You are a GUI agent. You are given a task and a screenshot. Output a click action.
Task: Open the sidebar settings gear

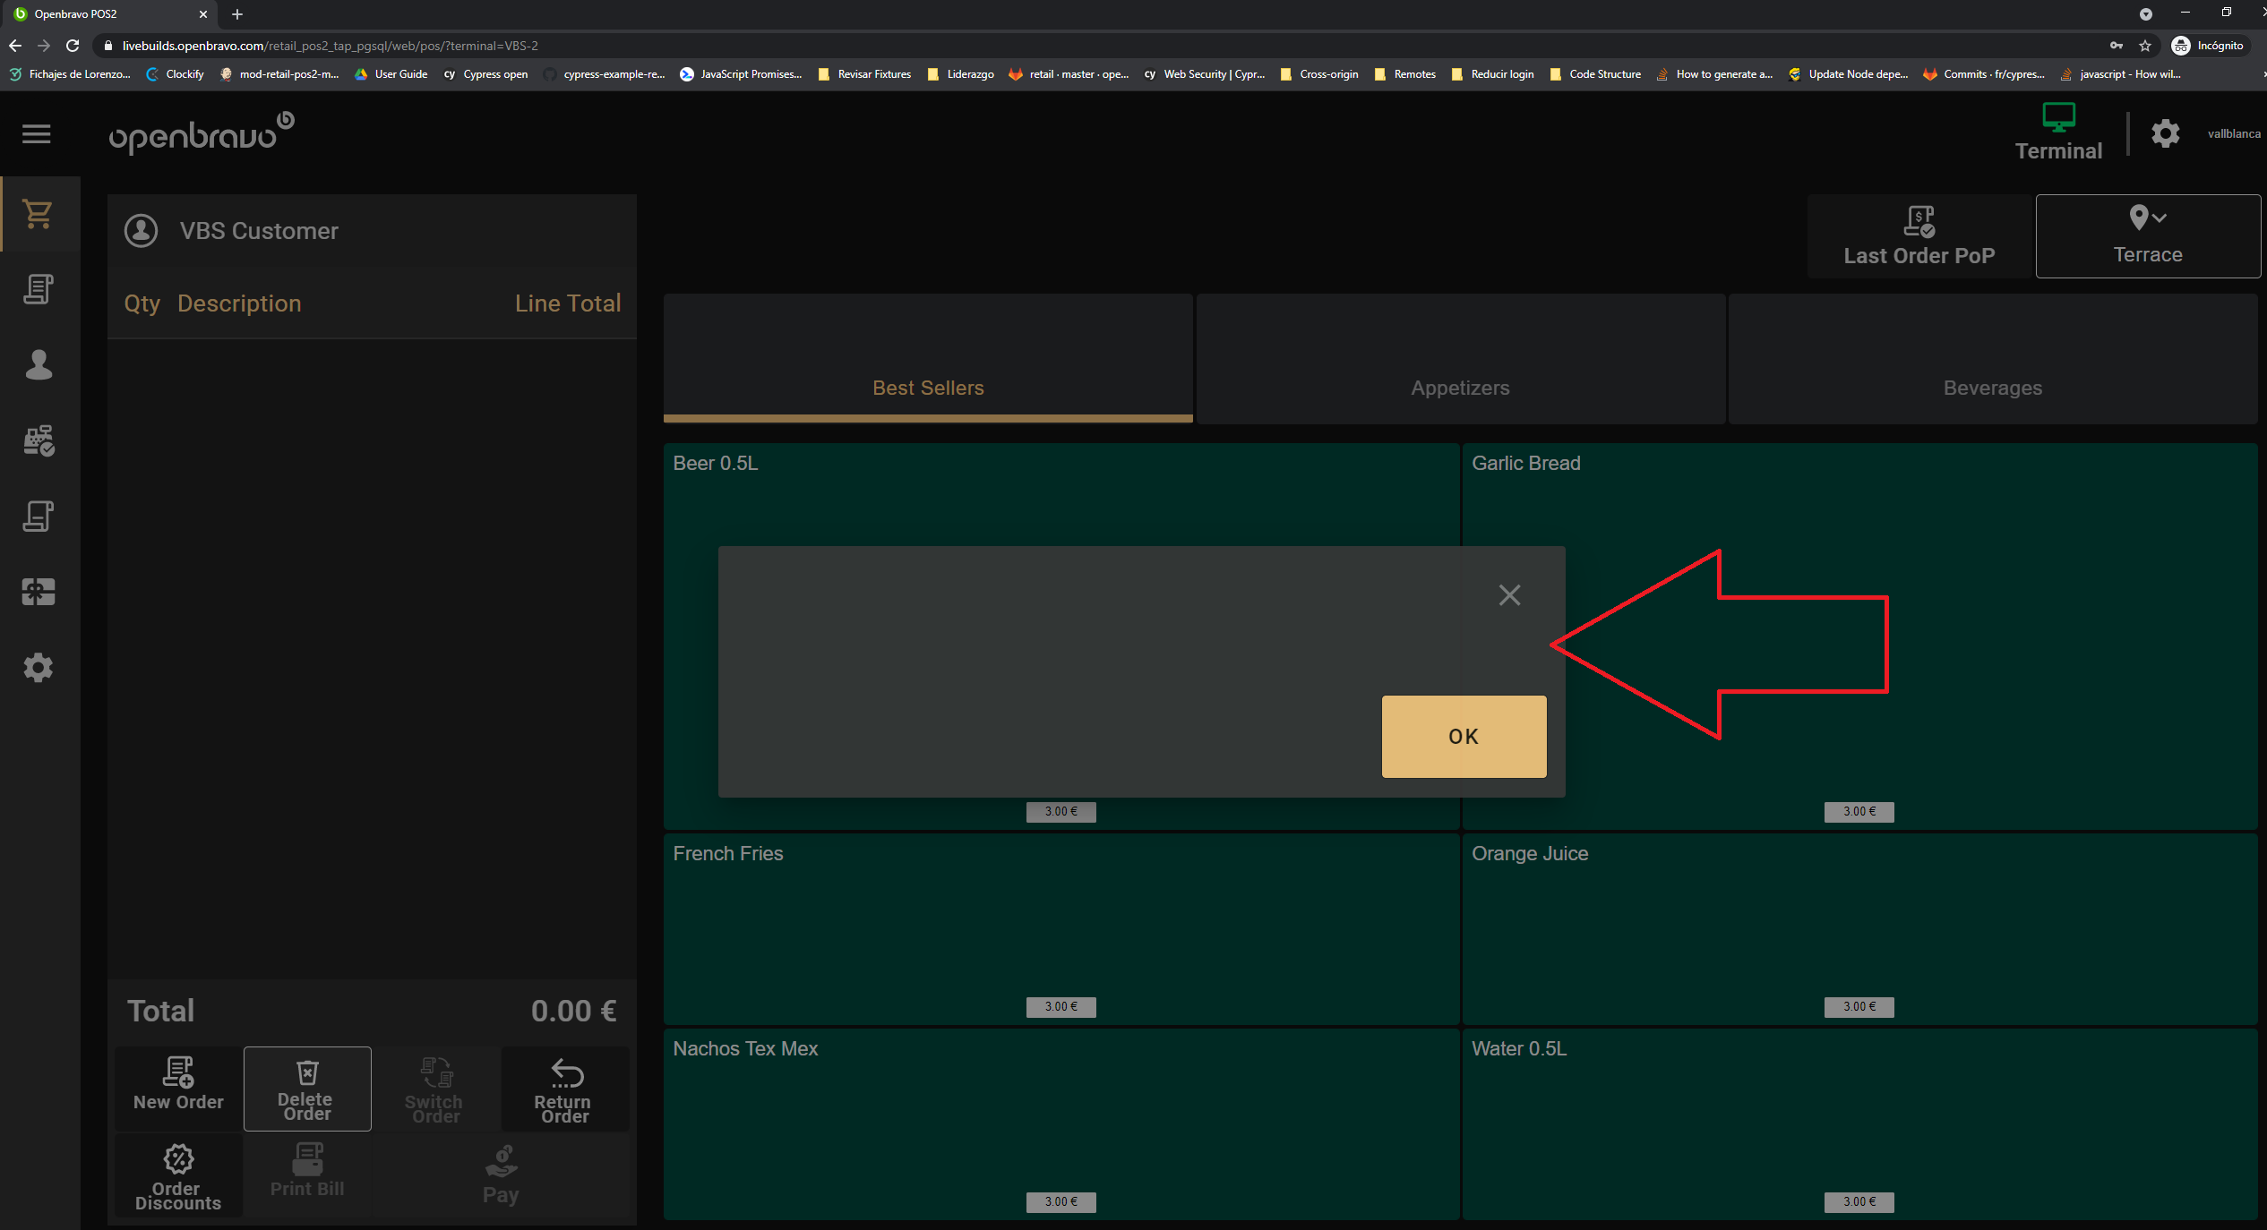pos(39,668)
